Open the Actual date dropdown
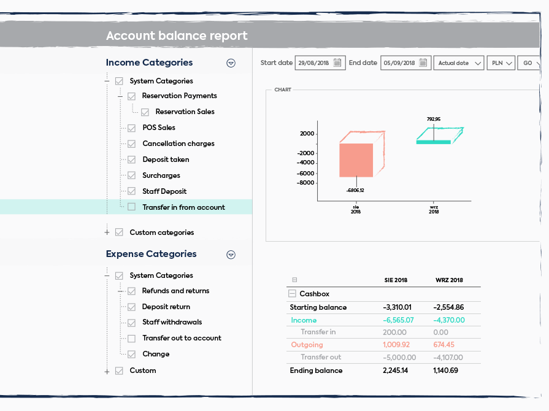Viewport: 549px width, 411px height. [x=459, y=63]
